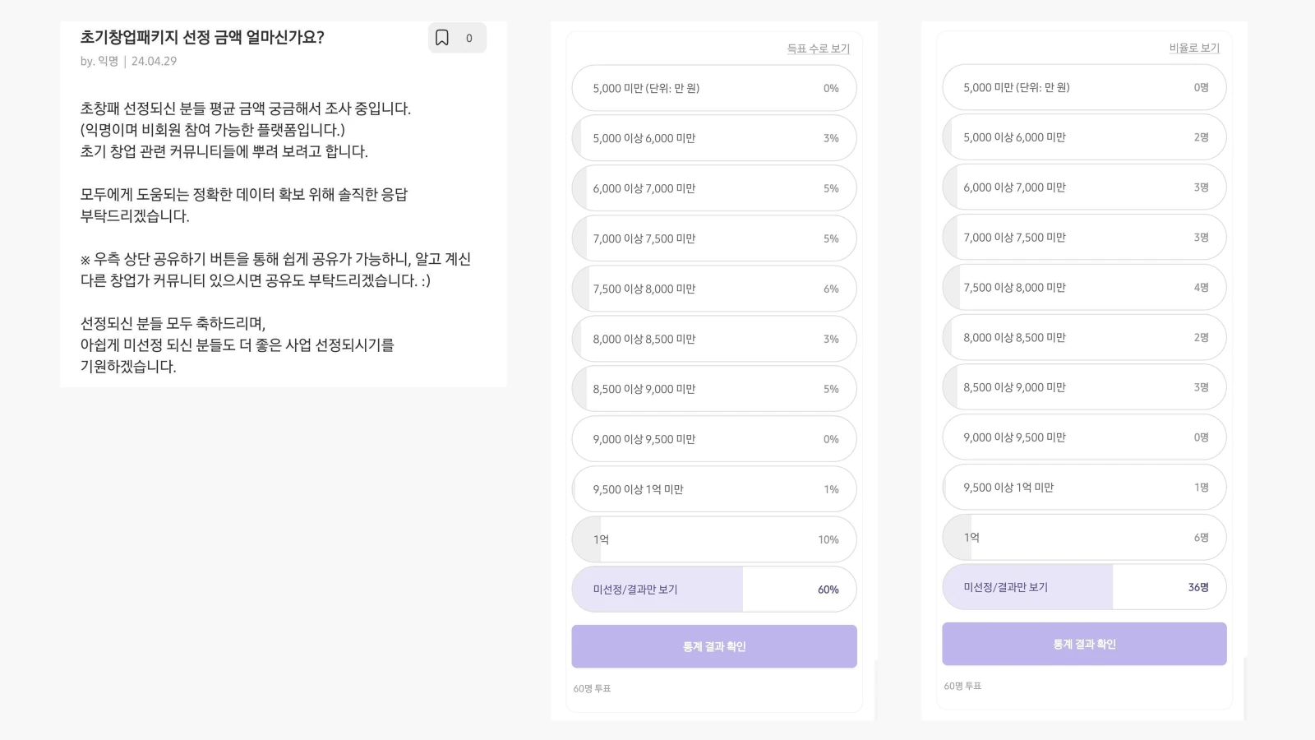Image resolution: width=1315 pixels, height=740 pixels.
Task: Choose '1억' option showing 10%
Action: click(x=713, y=539)
